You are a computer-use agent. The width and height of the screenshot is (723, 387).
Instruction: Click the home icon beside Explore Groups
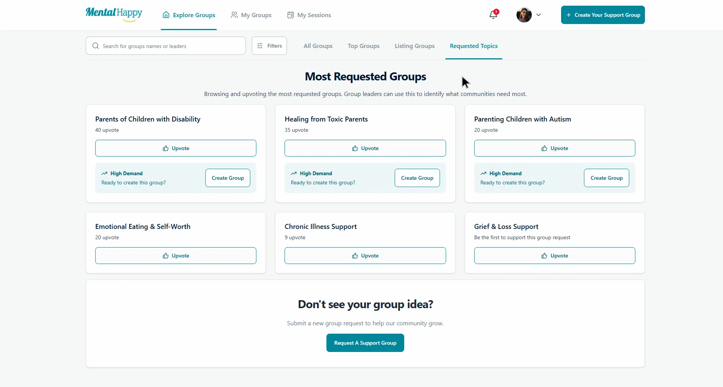point(166,15)
